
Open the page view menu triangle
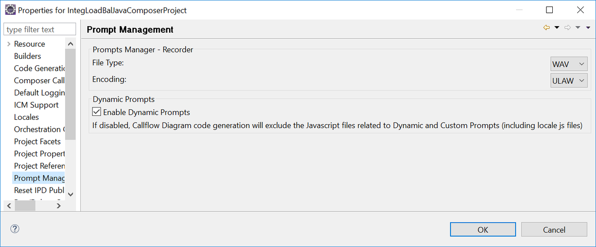pos(588,28)
